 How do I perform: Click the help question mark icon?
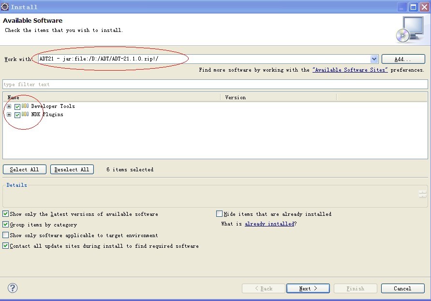[13, 288]
